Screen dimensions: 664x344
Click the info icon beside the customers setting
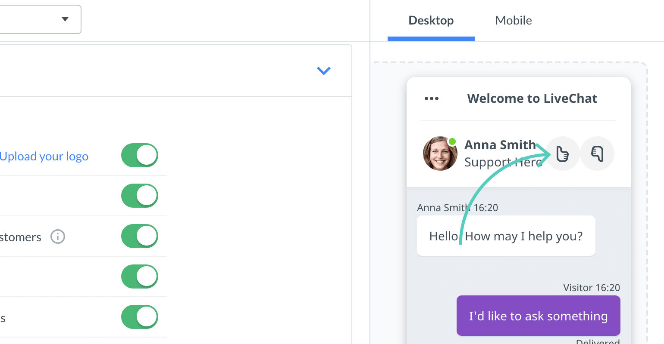(57, 236)
